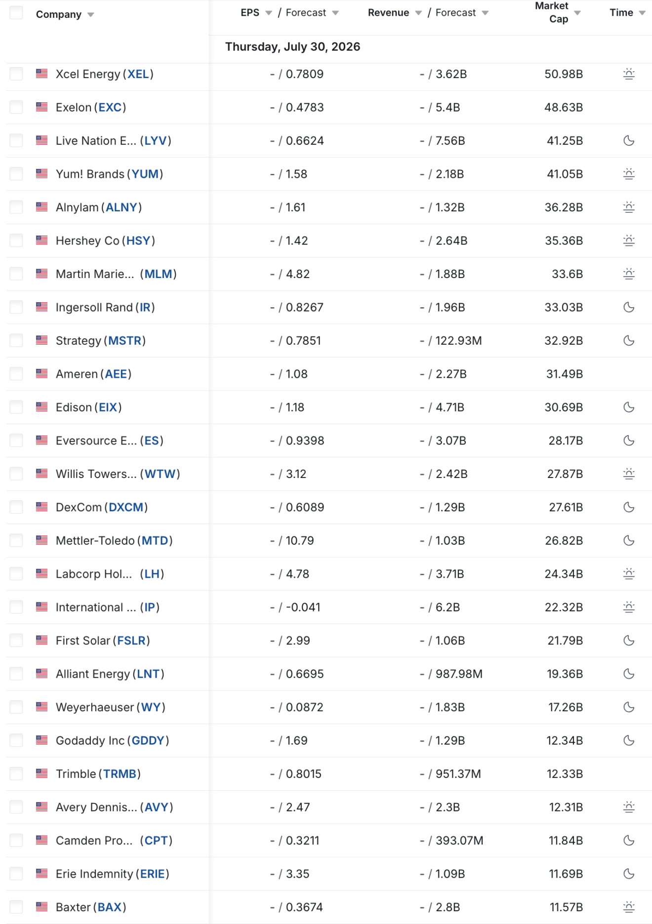Click the US flag icon beside Godaddy Inc
Image resolution: width=652 pixels, height=924 pixels.
[x=42, y=740]
